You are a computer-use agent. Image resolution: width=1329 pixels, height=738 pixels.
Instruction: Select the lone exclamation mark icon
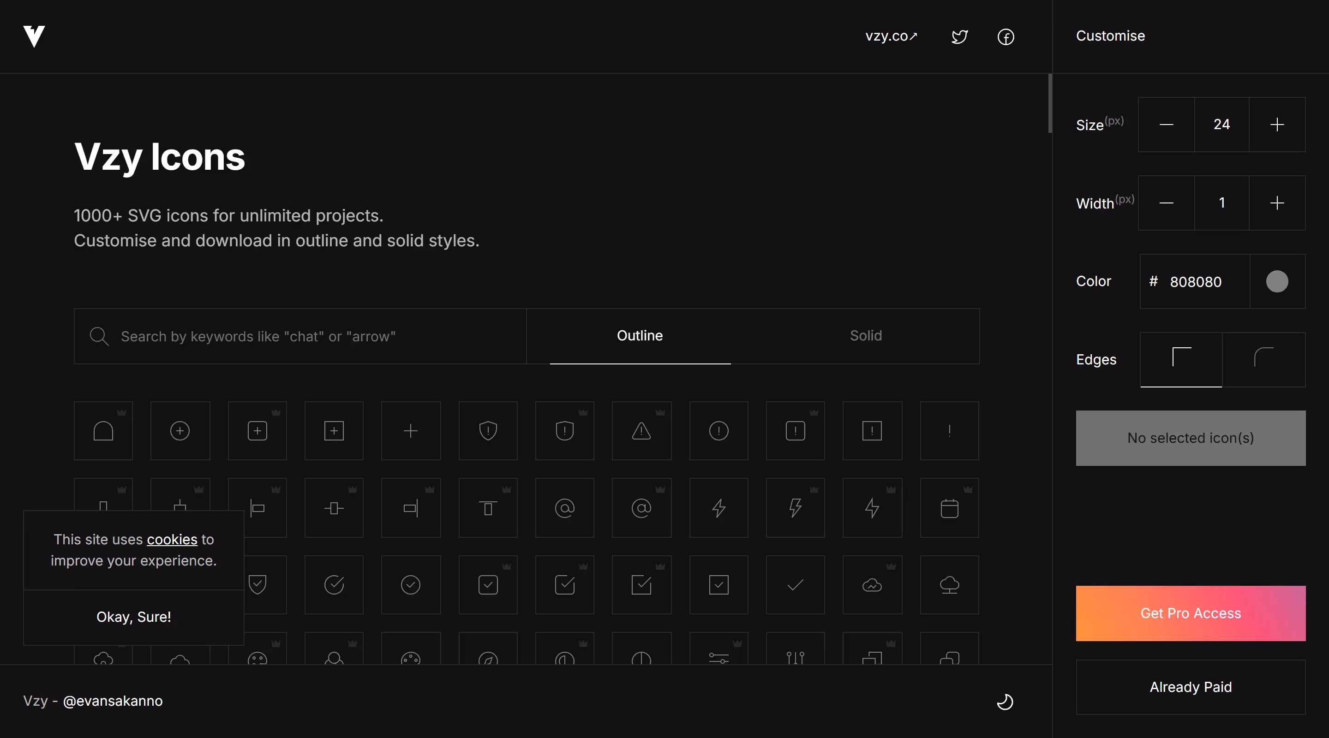pyautogui.click(x=949, y=431)
